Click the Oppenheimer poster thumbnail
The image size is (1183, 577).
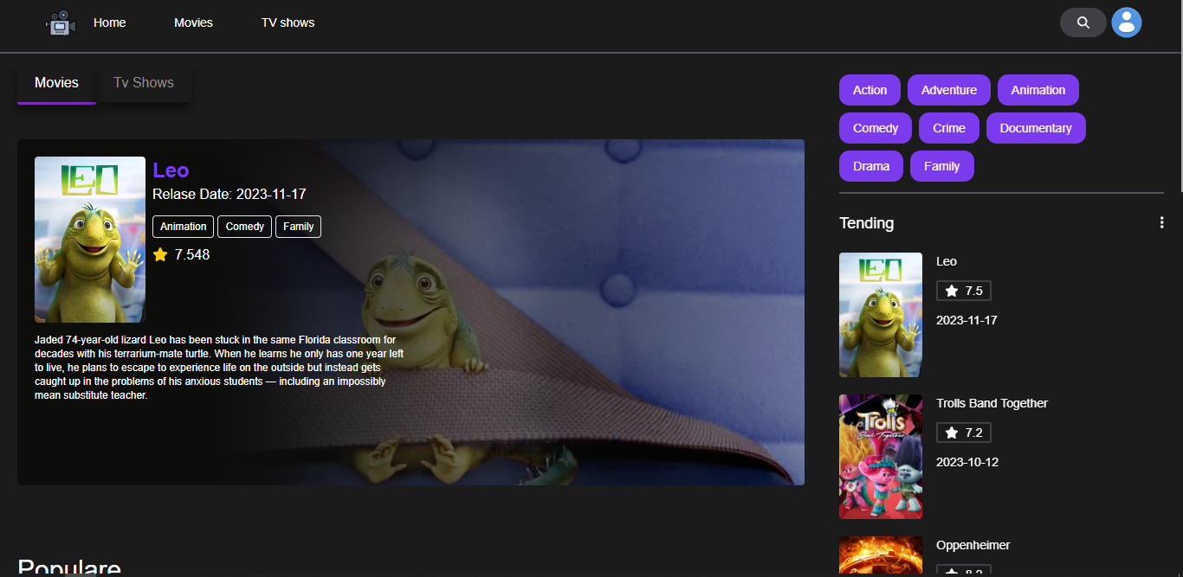click(881, 556)
